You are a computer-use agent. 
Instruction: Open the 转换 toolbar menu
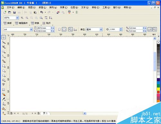[35, 23]
